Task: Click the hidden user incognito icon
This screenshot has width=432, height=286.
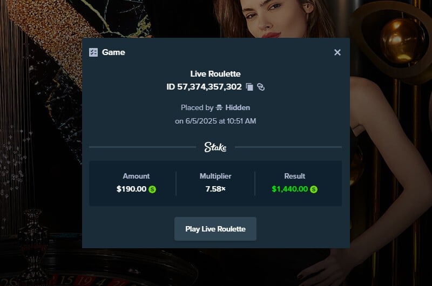Action: point(219,107)
